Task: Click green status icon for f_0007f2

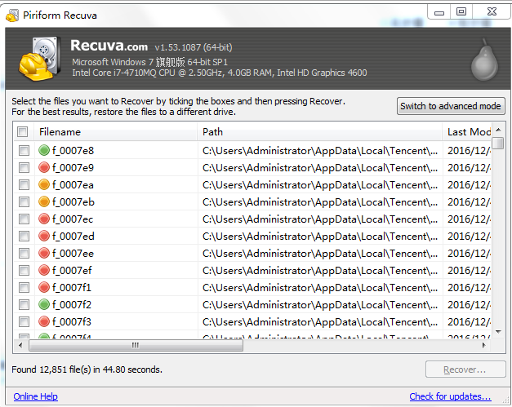Action: [44, 304]
